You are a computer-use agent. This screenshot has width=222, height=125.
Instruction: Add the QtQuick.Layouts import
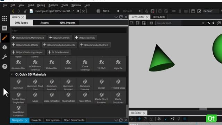tap(85, 37)
